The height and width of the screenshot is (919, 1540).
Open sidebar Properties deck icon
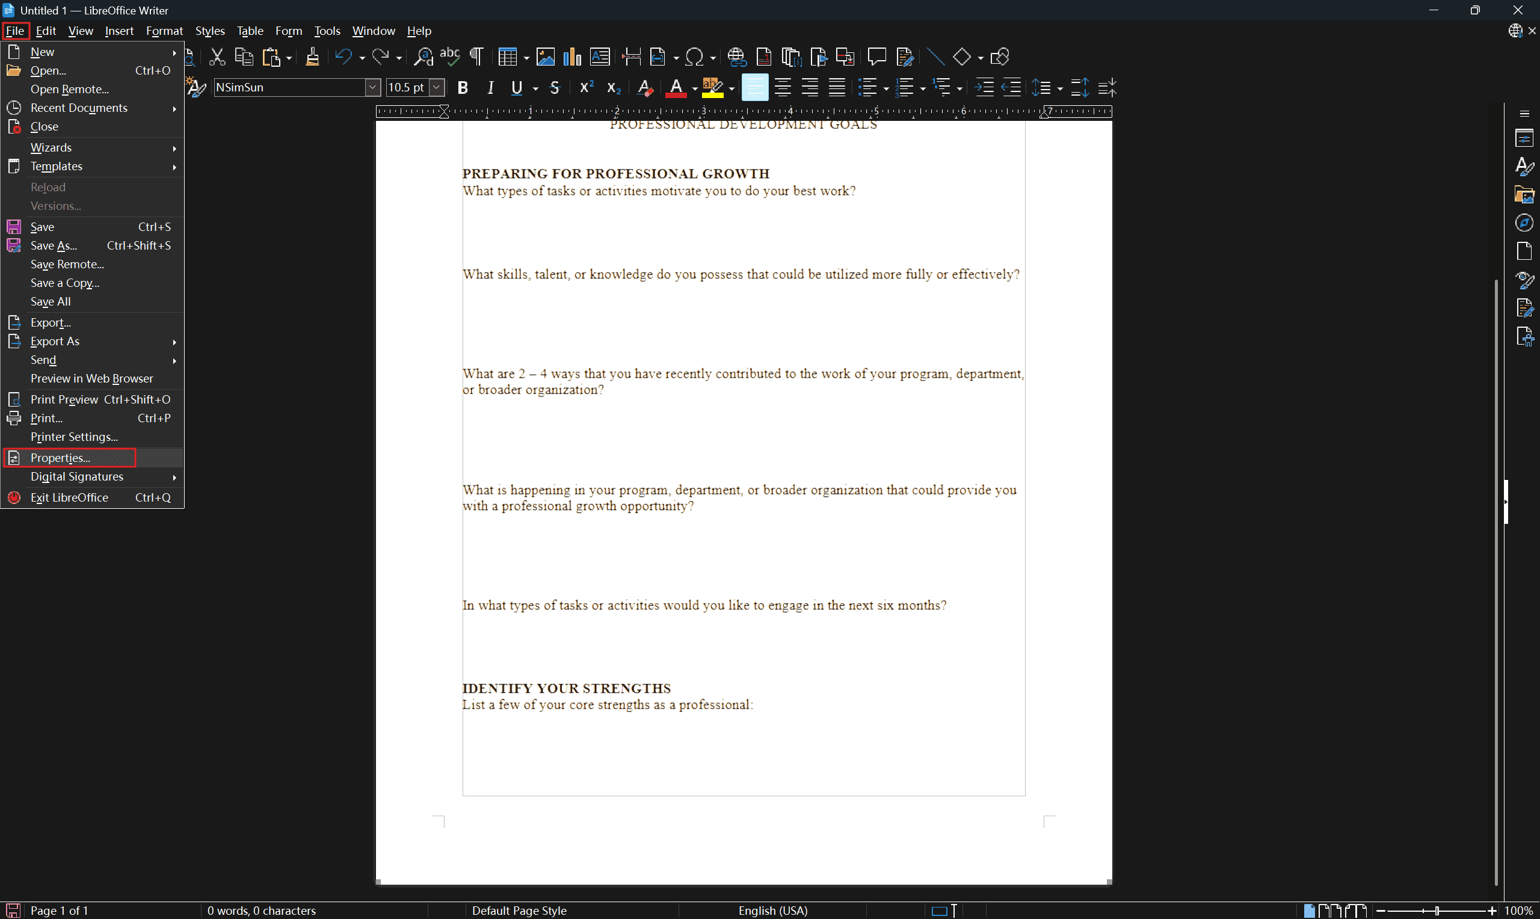[1524, 138]
